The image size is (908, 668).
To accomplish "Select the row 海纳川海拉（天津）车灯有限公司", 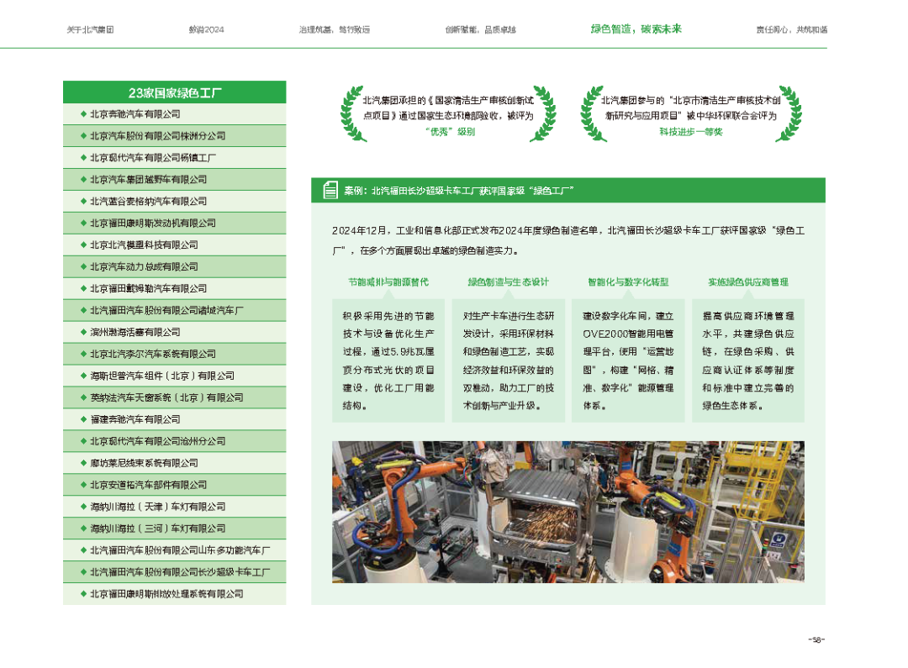I will 174,507.
